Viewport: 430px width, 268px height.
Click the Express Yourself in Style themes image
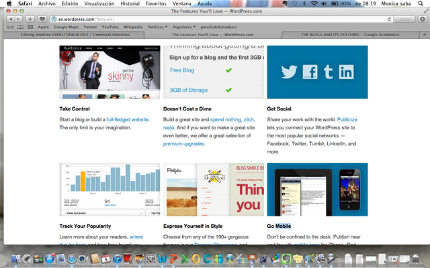click(214, 190)
